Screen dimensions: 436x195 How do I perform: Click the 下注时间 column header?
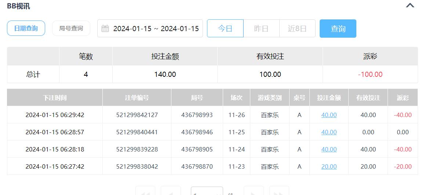coord(55,98)
